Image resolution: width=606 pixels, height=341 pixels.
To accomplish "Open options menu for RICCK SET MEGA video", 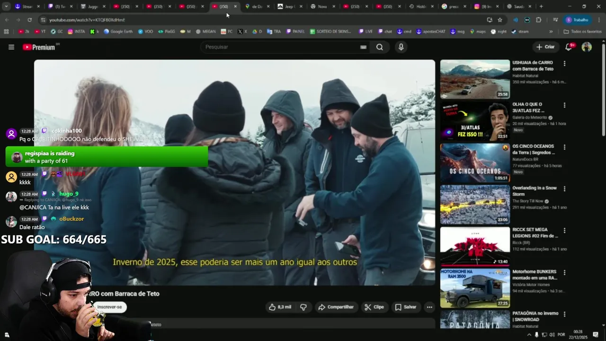I will [x=564, y=230].
